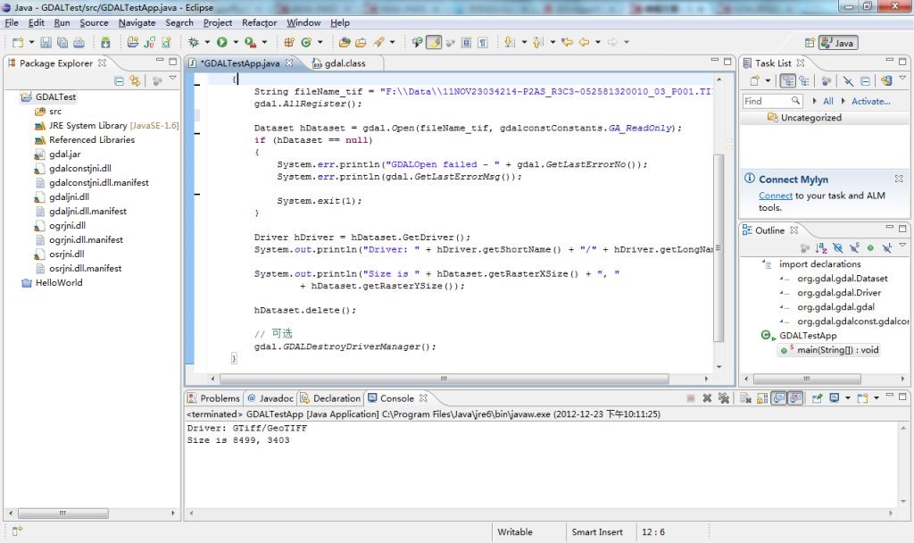Click the All working set link
Viewport: 914px width, 543px height.
[827, 101]
